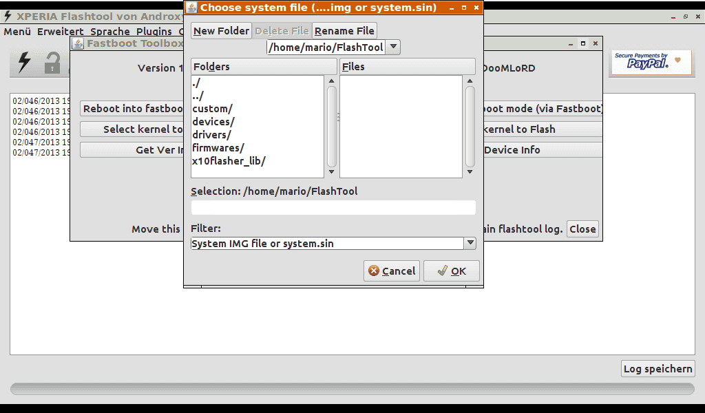Minimize the XPERIA Flashtool main window

point(673,17)
